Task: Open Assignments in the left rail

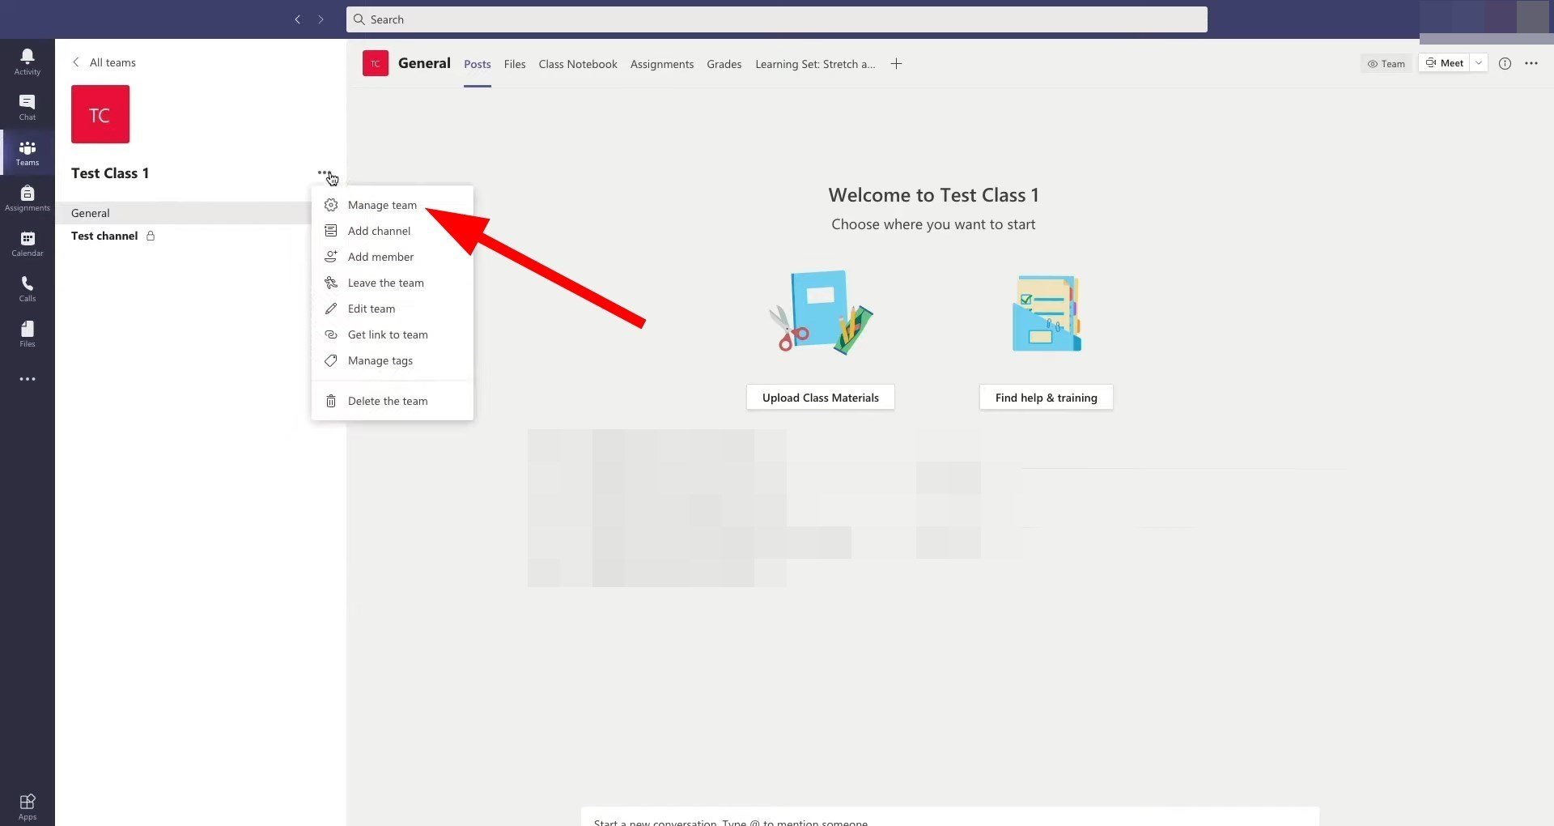Action: point(28,198)
